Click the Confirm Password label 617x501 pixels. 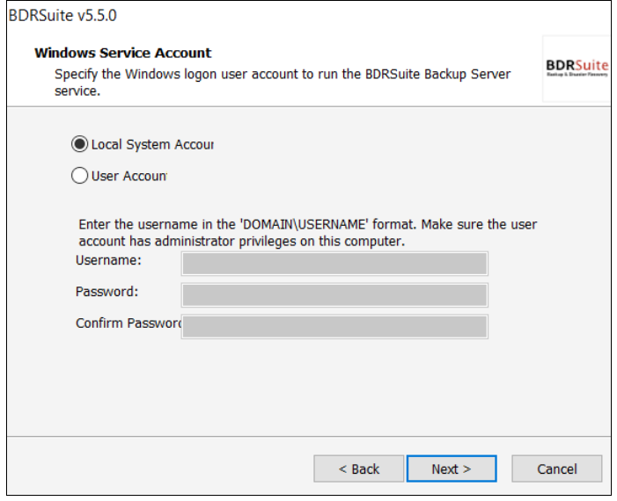tap(129, 323)
